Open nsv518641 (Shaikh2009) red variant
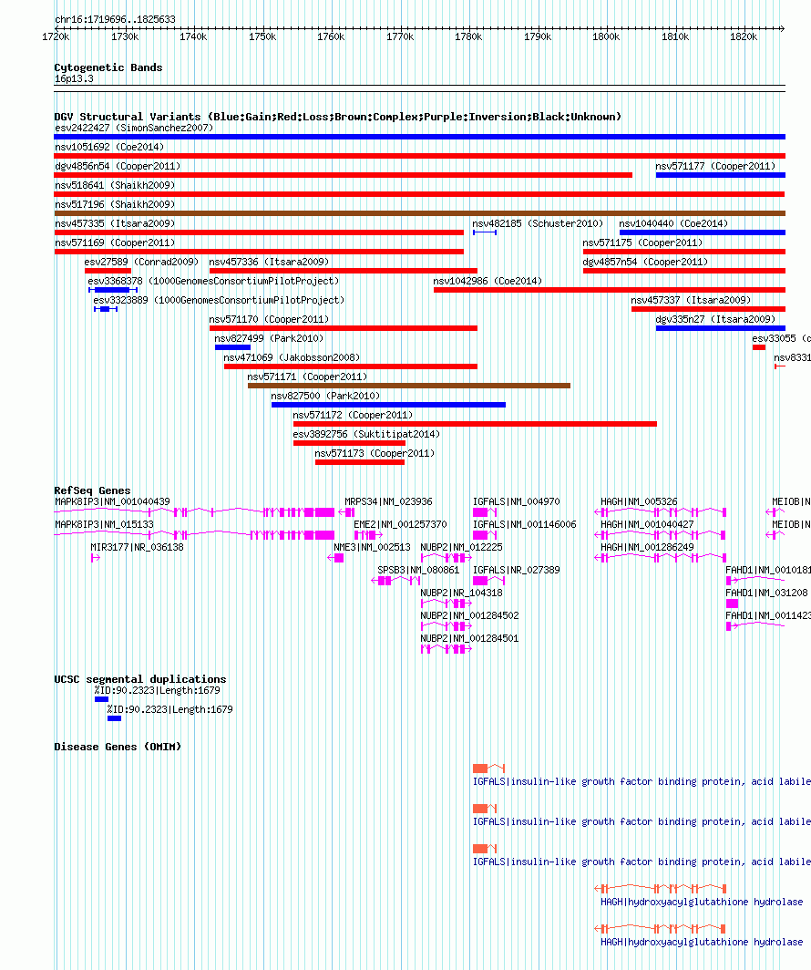Image resolution: width=811 pixels, height=970 pixels. (x=420, y=194)
